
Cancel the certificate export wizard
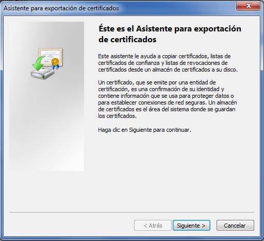[x=235, y=226]
